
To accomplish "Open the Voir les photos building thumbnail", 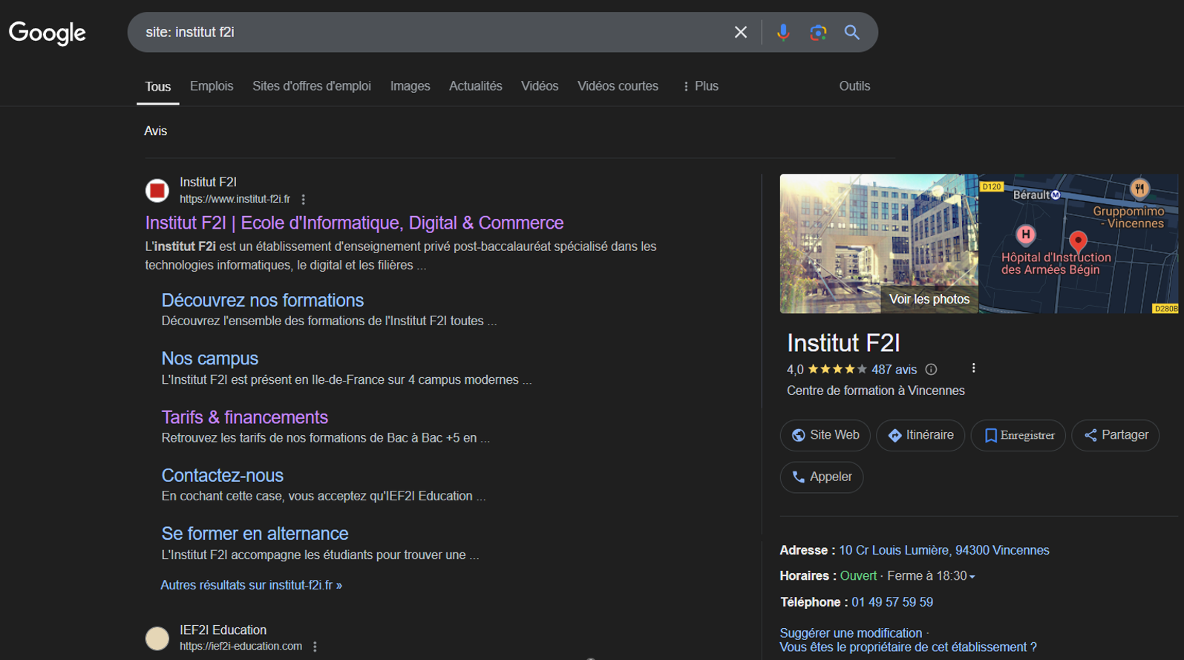I will 879,244.
